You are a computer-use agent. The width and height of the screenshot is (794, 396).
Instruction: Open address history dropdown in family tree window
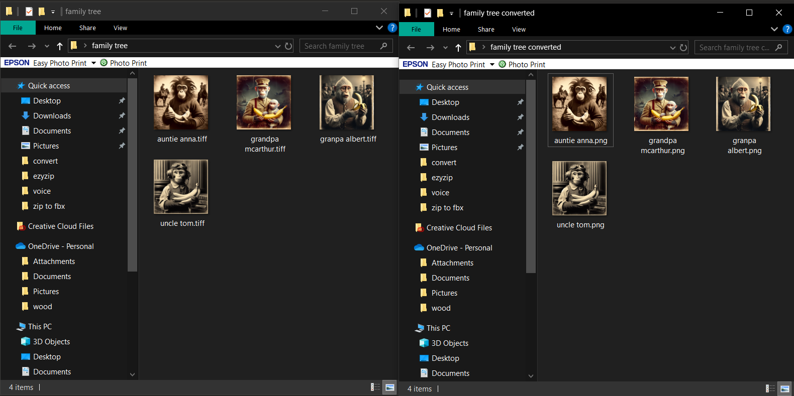point(278,46)
